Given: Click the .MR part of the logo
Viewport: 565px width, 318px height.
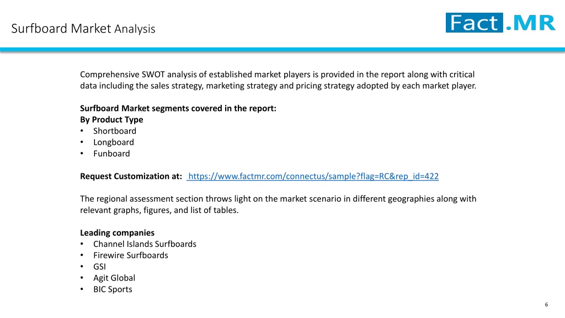Looking at the screenshot, I should tap(530, 23).
